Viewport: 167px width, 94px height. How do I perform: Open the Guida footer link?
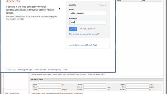[65, 70]
